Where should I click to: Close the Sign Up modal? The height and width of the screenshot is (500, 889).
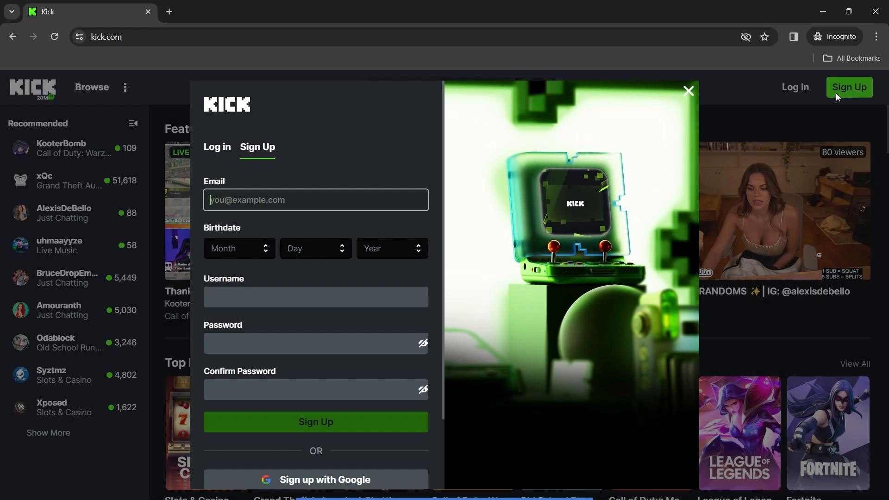click(x=688, y=91)
